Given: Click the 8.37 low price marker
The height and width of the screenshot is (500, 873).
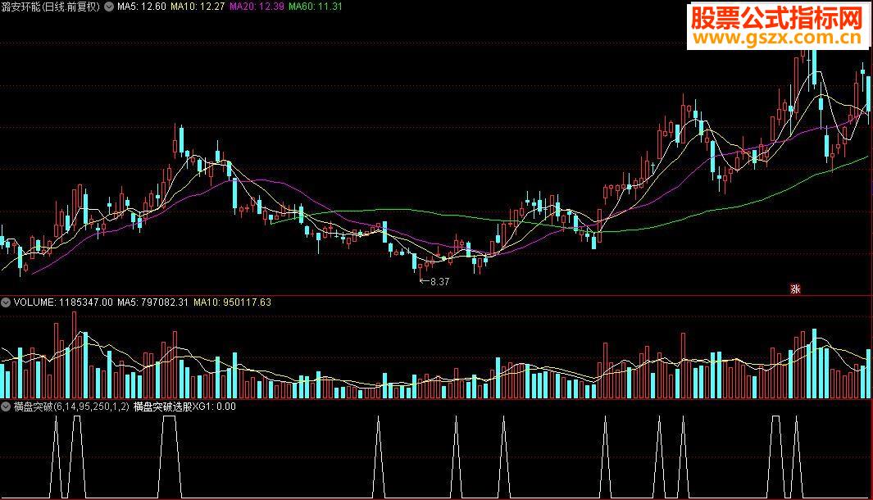Looking at the screenshot, I should (x=434, y=282).
